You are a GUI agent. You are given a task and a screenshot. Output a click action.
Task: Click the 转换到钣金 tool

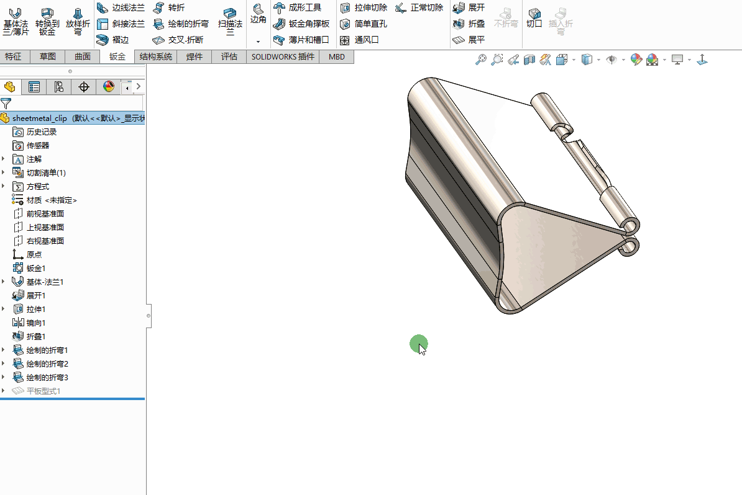(47, 22)
